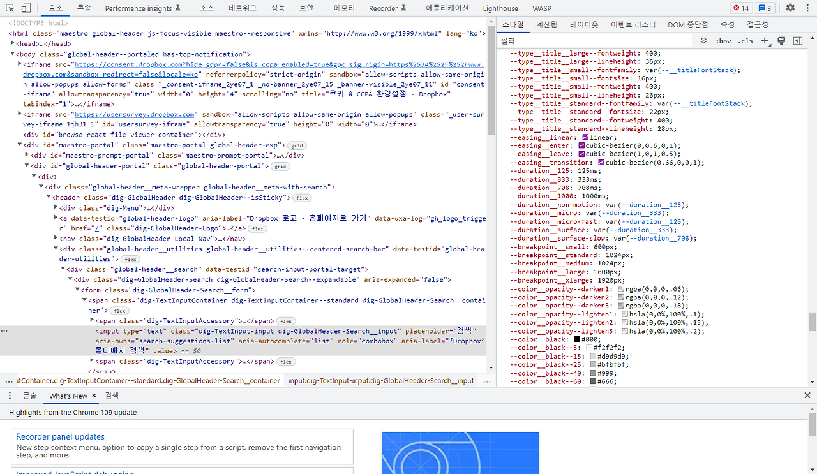Switch to the 네트워크 panel tab
Image resolution: width=817 pixels, height=474 pixels.
(x=242, y=8)
